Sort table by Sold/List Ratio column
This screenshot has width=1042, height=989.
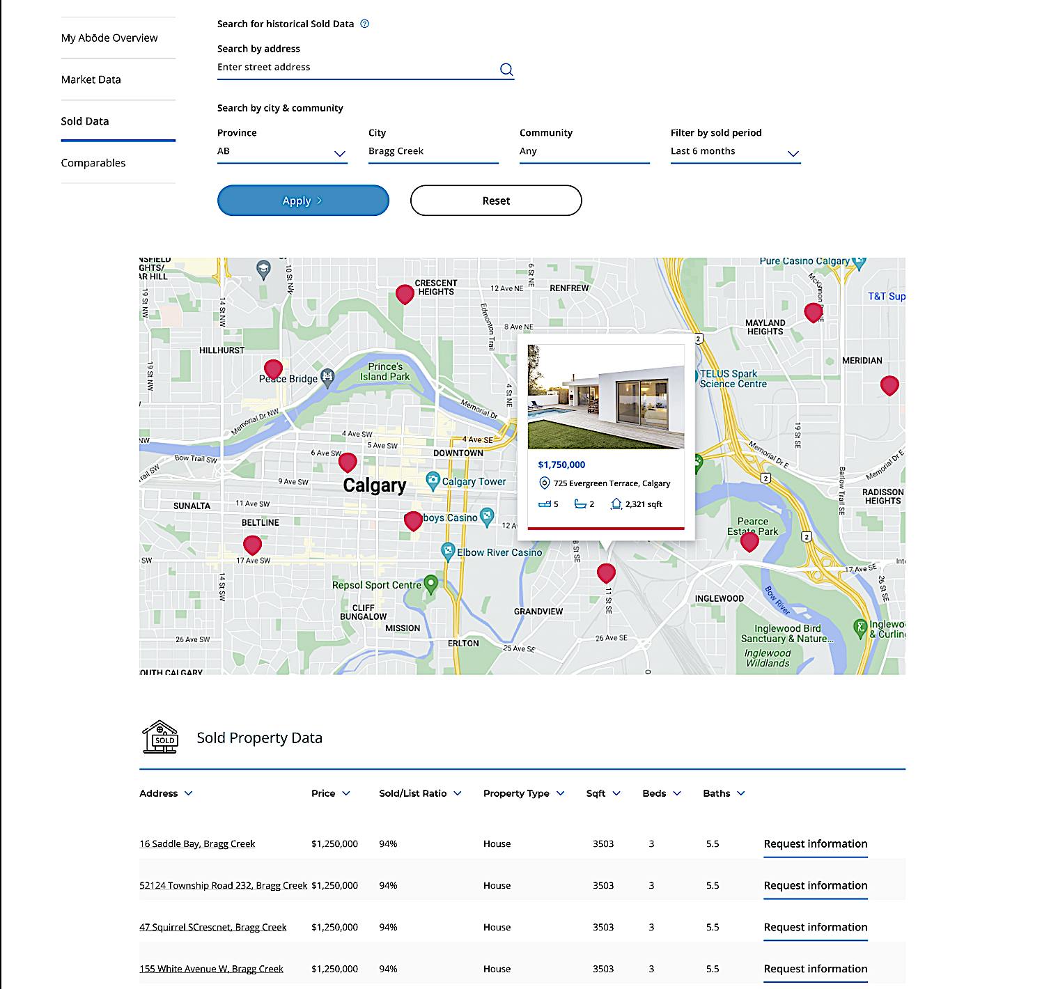[x=420, y=793]
